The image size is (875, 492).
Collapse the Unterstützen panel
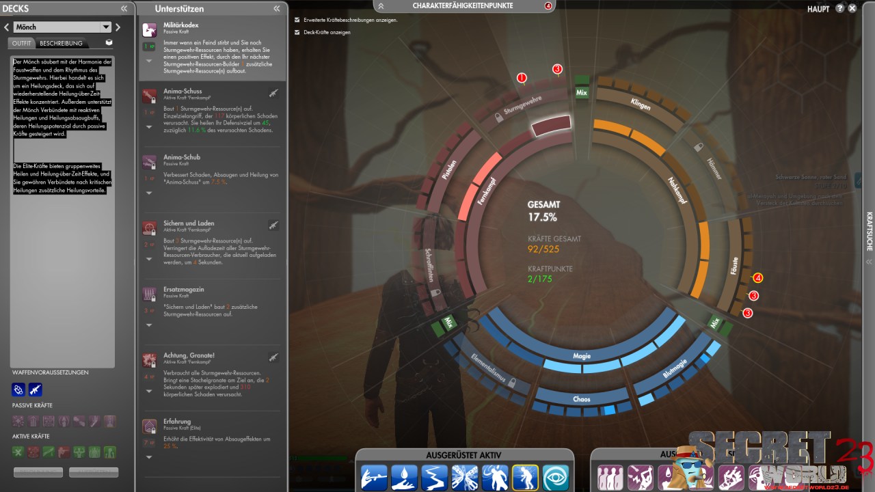(277, 8)
